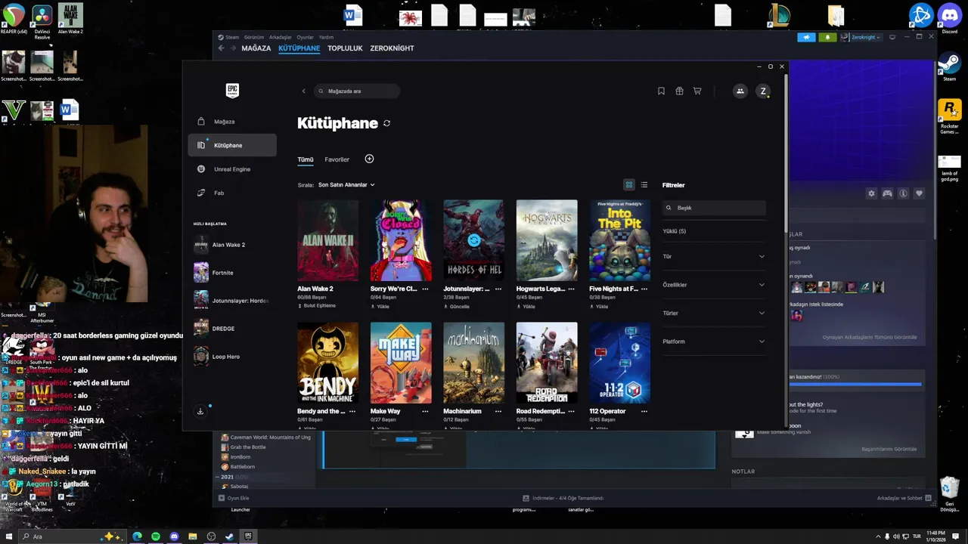The height and width of the screenshot is (544, 968).
Task: Refresh the Kütüphane library
Action: click(x=386, y=123)
